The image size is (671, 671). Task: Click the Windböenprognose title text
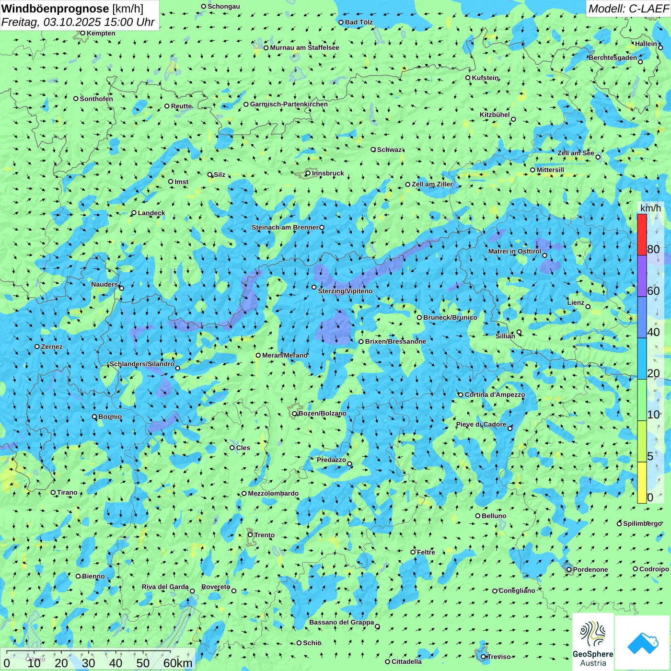tap(55, 9)
